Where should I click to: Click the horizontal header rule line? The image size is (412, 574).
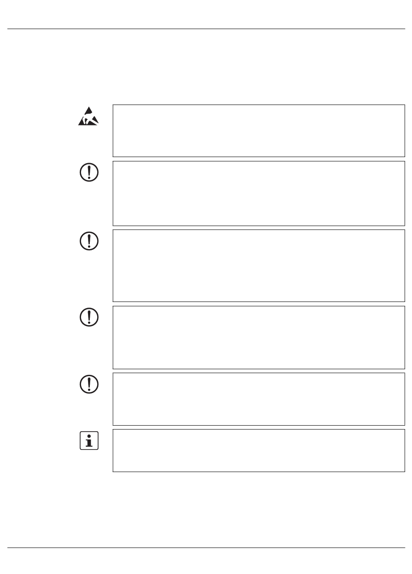206,29
